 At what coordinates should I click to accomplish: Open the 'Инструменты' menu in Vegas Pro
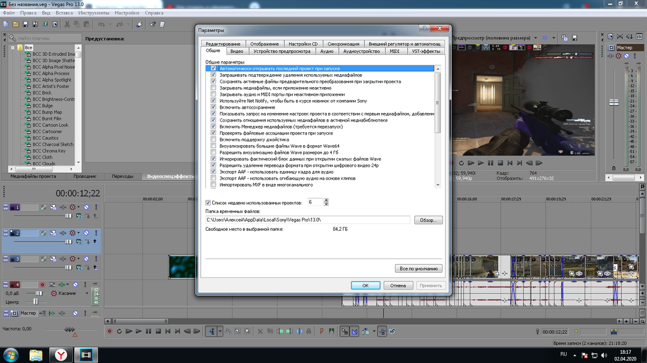[x=94, y=12]
